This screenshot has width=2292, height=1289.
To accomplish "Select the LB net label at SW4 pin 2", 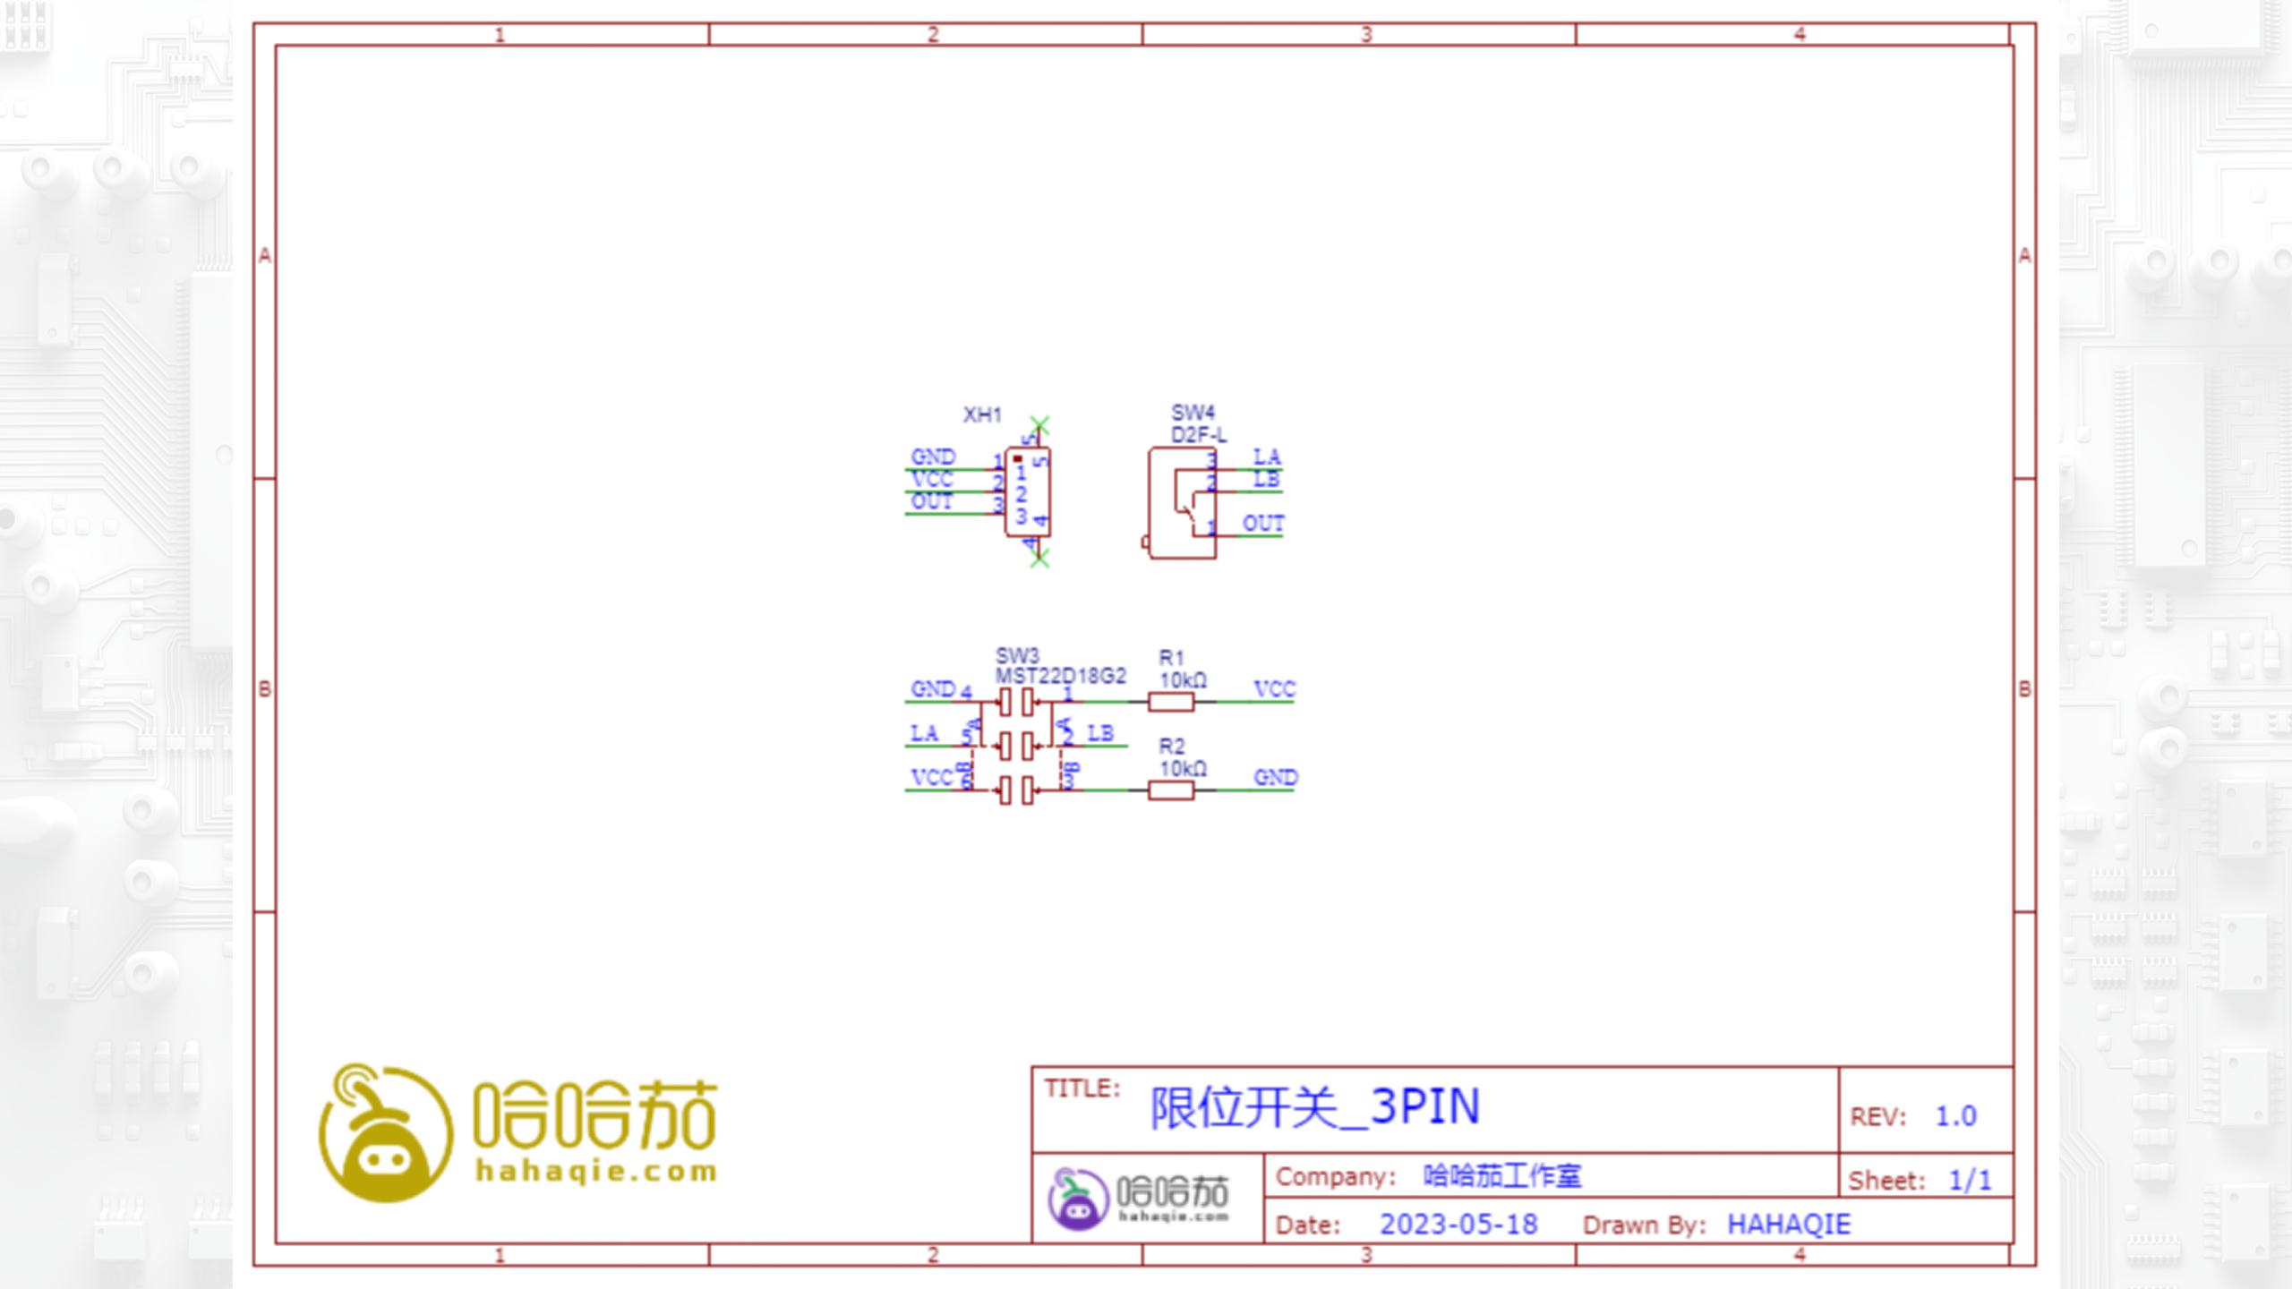I will point(1266,480).
